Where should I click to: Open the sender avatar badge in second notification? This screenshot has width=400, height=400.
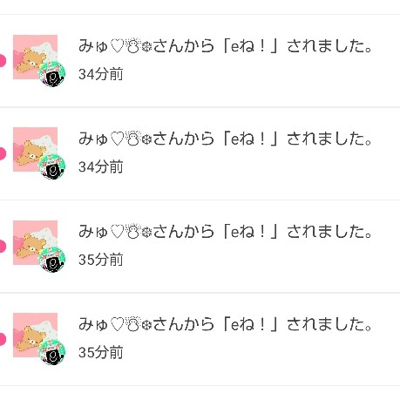click(x=52, y=166)
